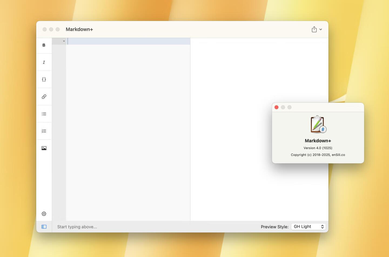Insert an image with picture icon
The image size is (389, 257).
[x=44, y=148]
